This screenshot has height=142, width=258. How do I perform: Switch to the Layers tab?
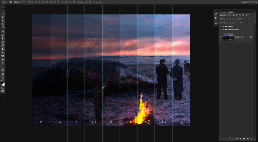click(231, 12)
